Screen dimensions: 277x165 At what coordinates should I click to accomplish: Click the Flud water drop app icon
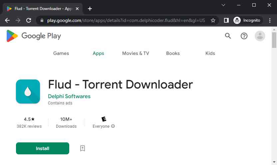tap(28, 91)
